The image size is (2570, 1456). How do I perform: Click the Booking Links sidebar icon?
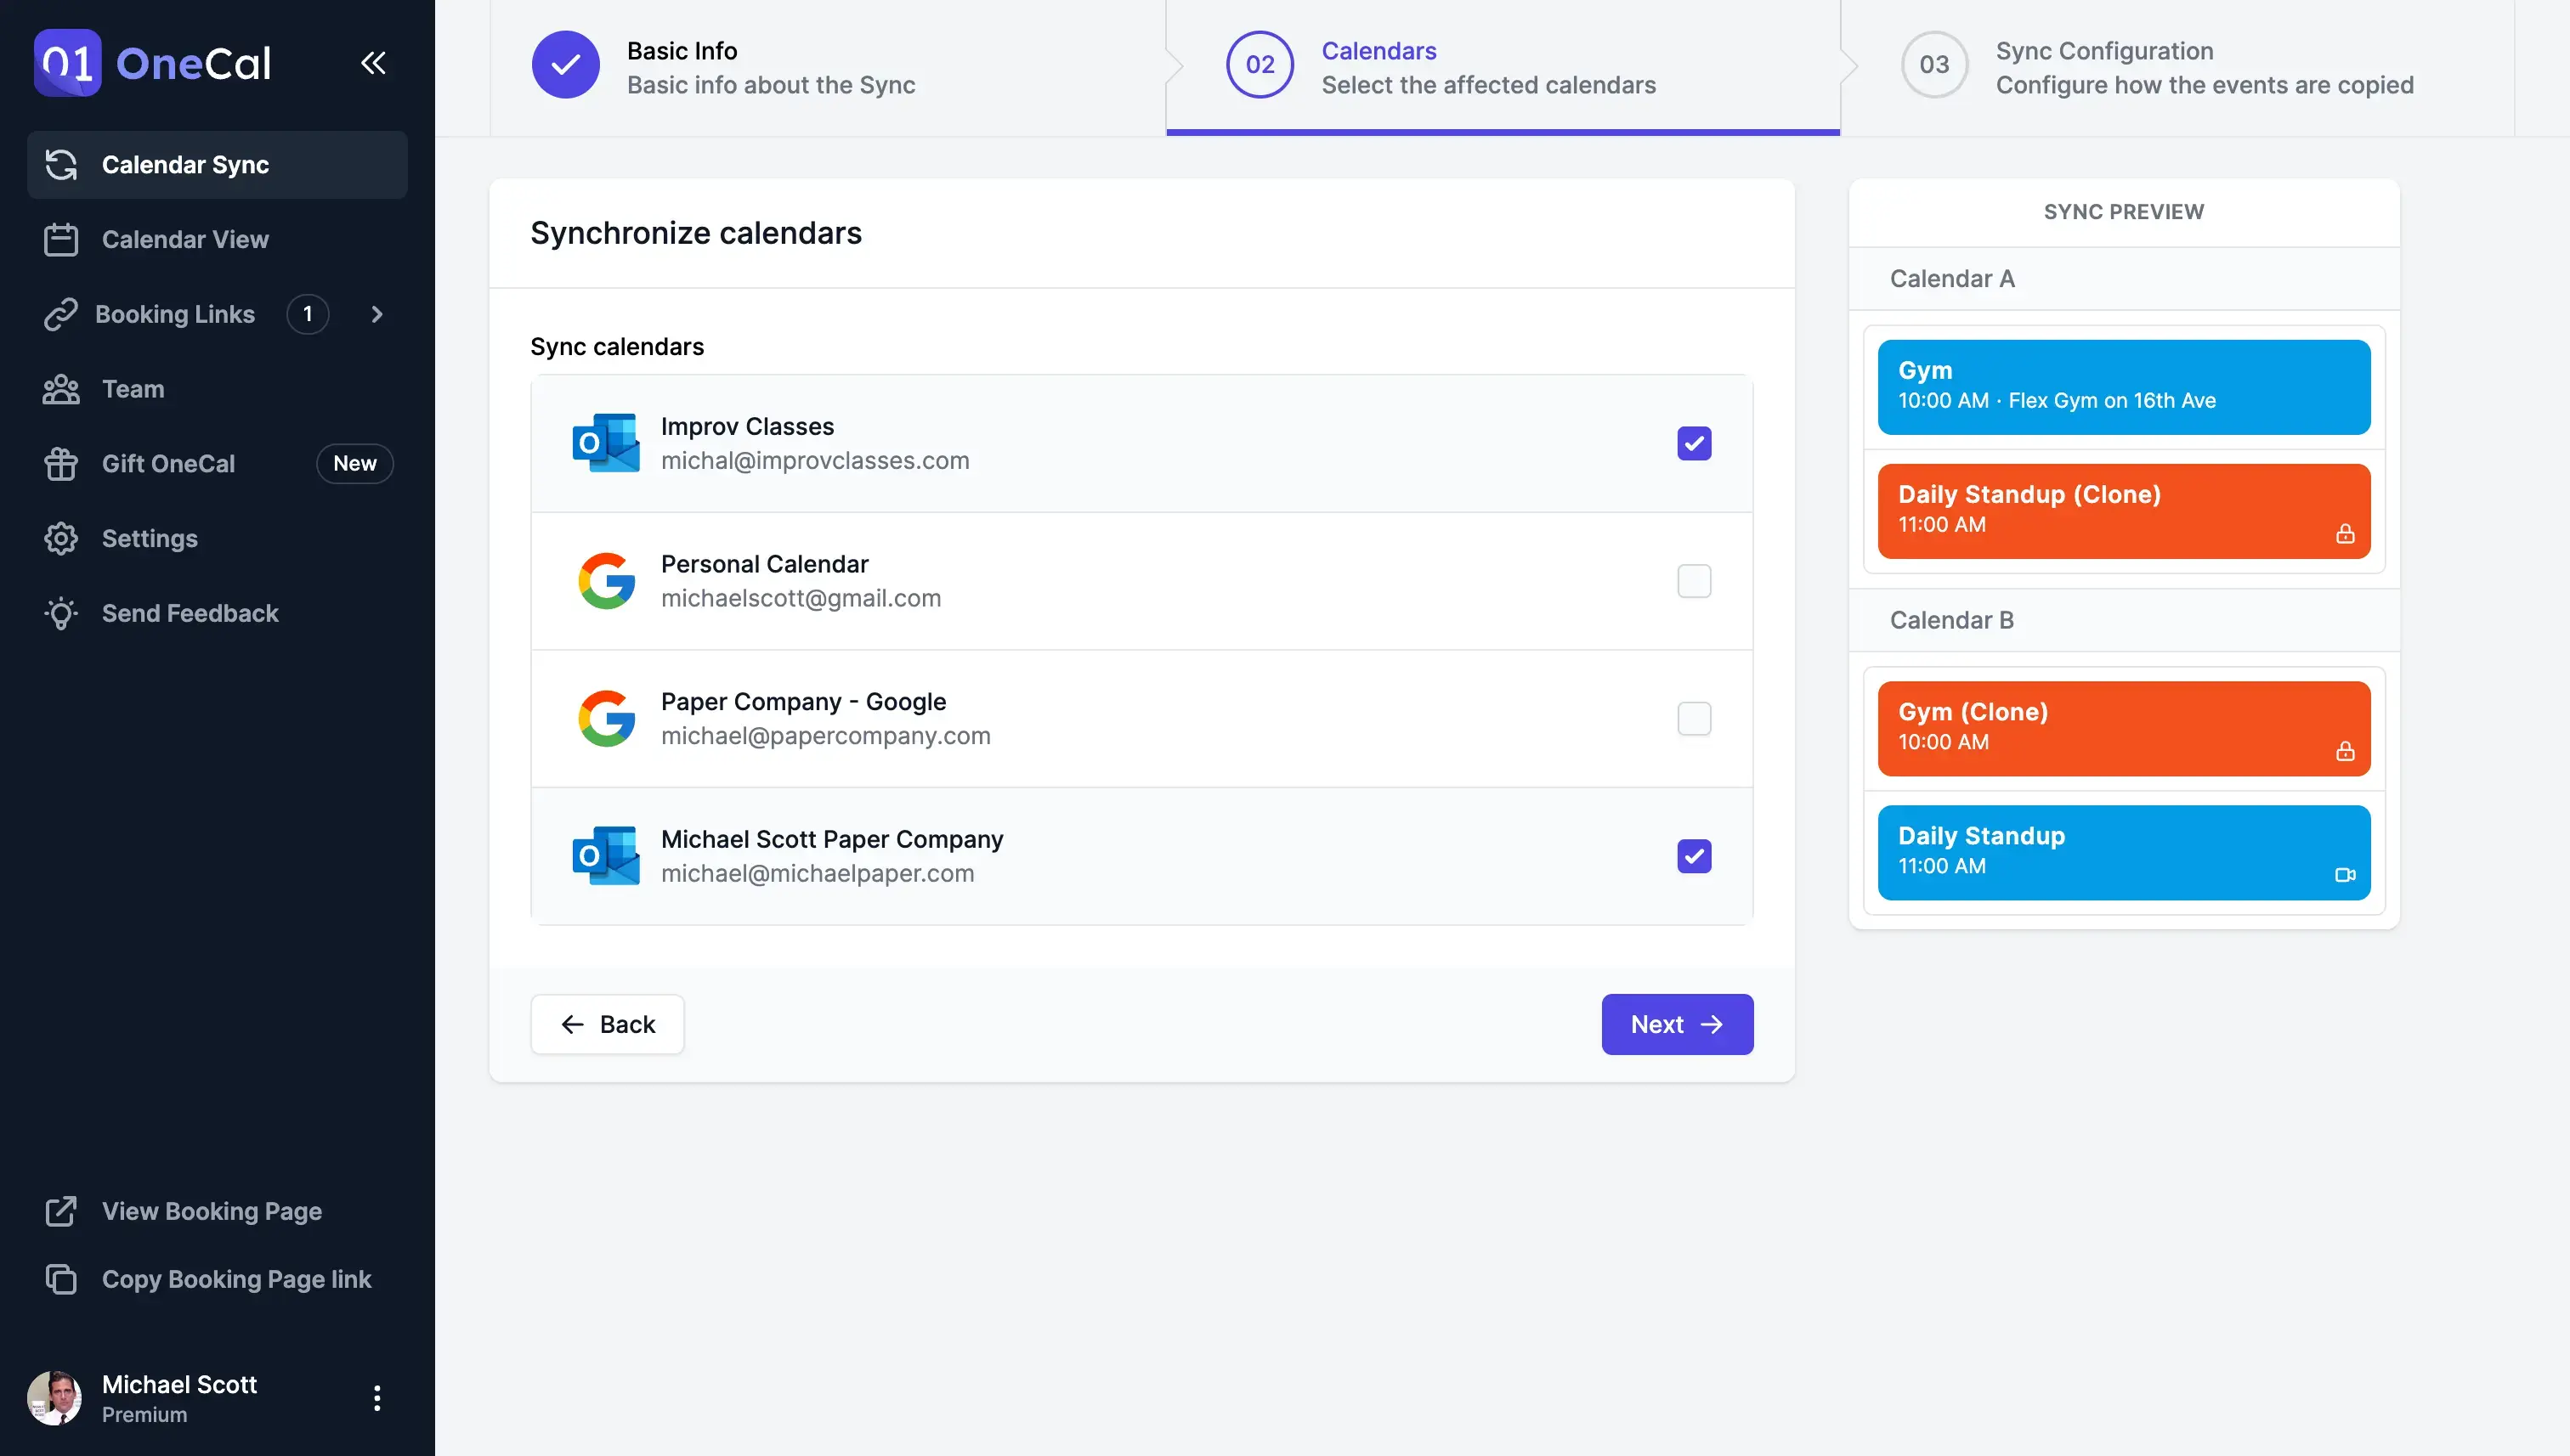coord(60,313)
